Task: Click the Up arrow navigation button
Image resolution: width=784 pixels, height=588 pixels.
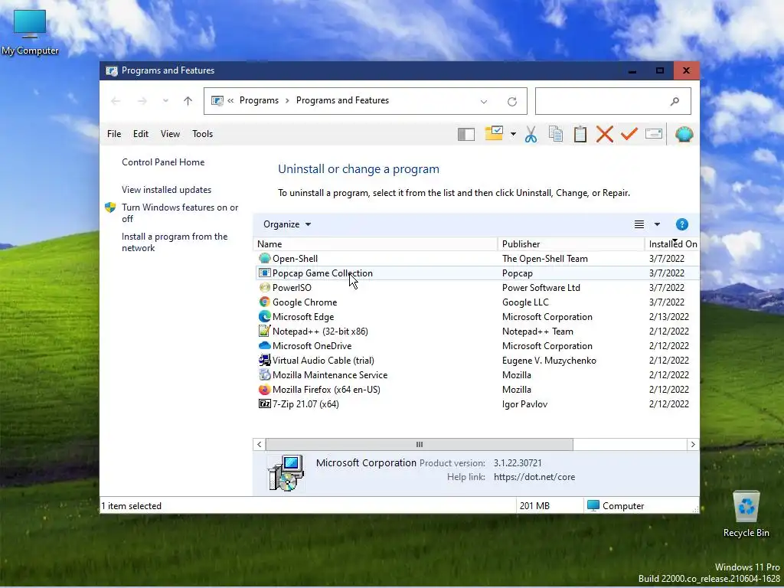Action: click(x=188, y=101)
